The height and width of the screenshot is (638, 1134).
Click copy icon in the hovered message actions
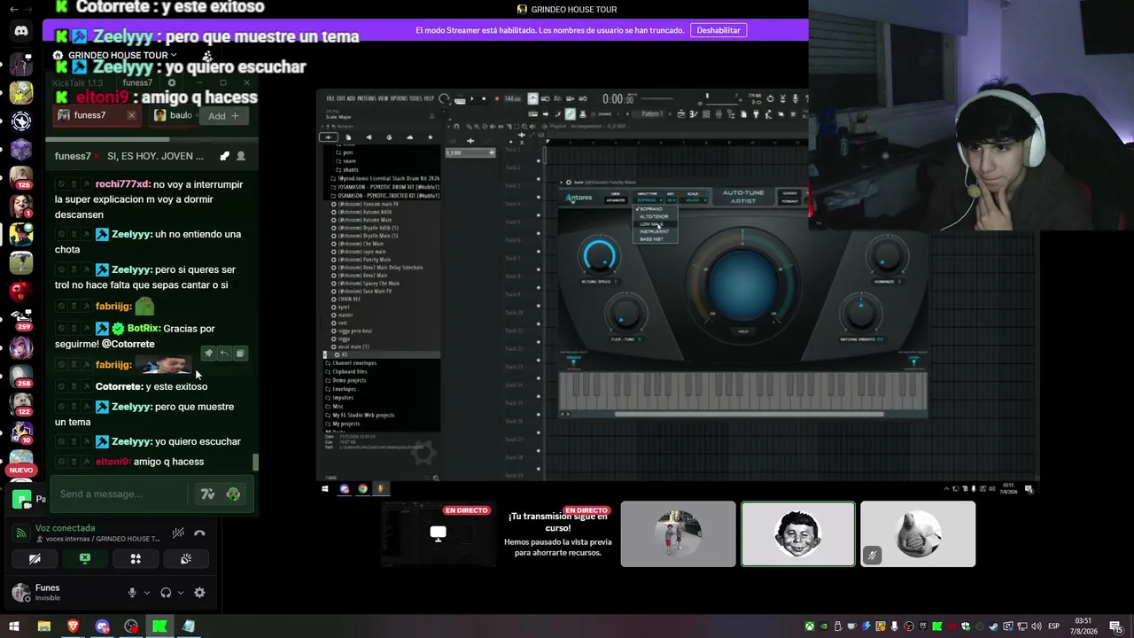click(239, 354)
